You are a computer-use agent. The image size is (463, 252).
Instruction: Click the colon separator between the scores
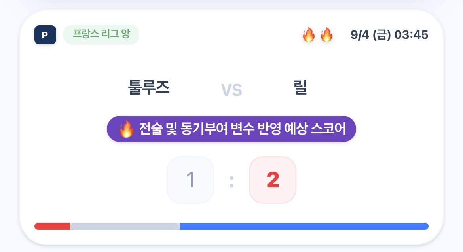pyautogui.click(x=231, y=182)
